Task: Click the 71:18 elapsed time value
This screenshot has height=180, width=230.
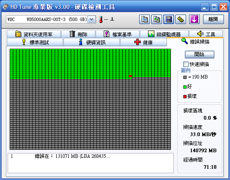Action: pyautogui.click(x=210, y=167)
